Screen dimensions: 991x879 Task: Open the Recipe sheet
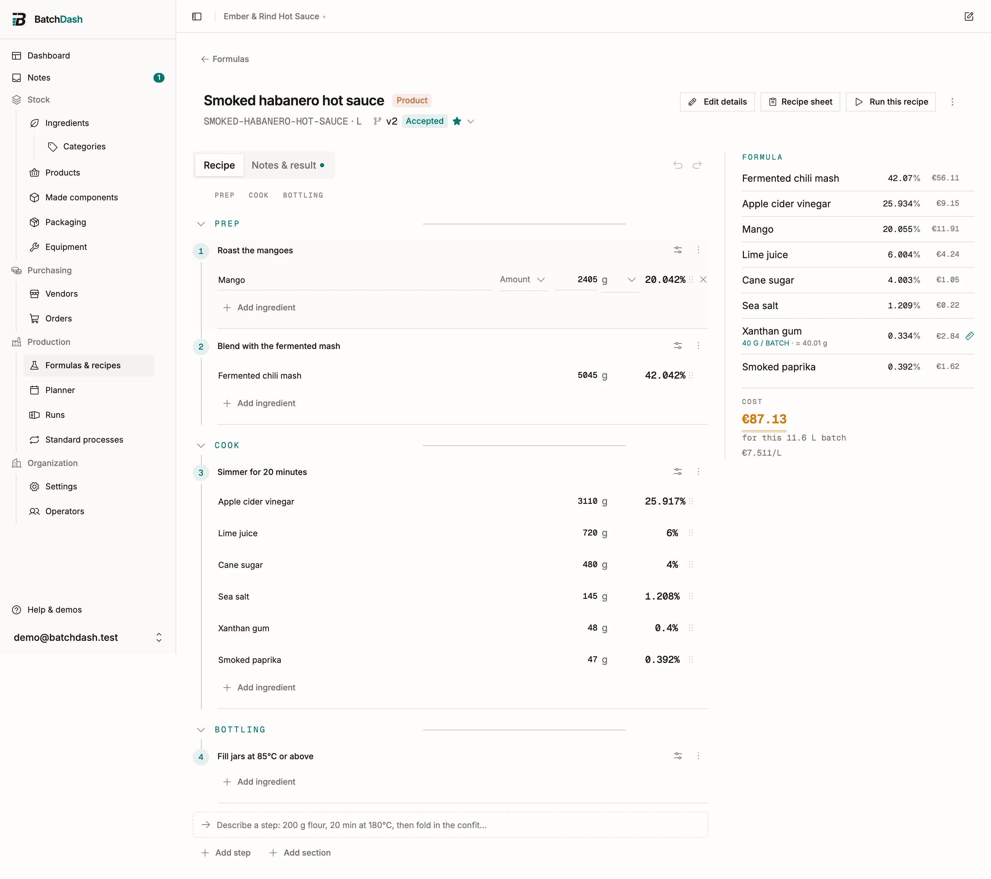(800, 102)
